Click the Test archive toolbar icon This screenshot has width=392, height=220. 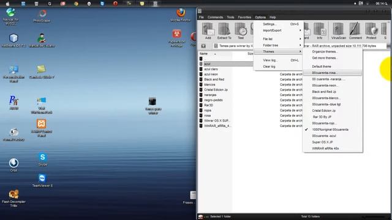[x=241, y=31]
